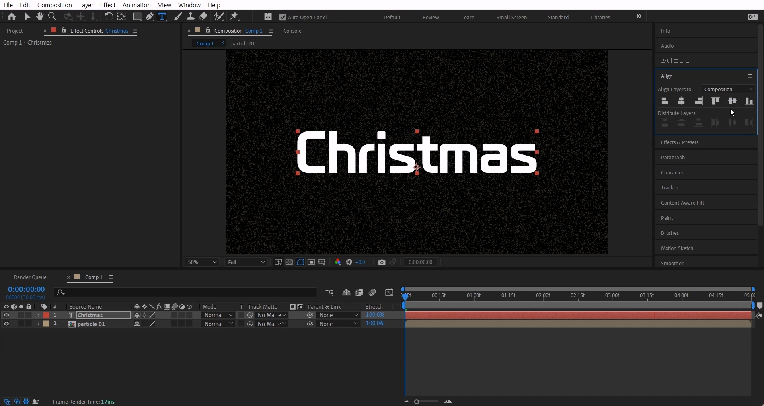764x406 pixels.
Task: Navigate to particle 01 composition breadcrumb
Action: tap(243, 43)
